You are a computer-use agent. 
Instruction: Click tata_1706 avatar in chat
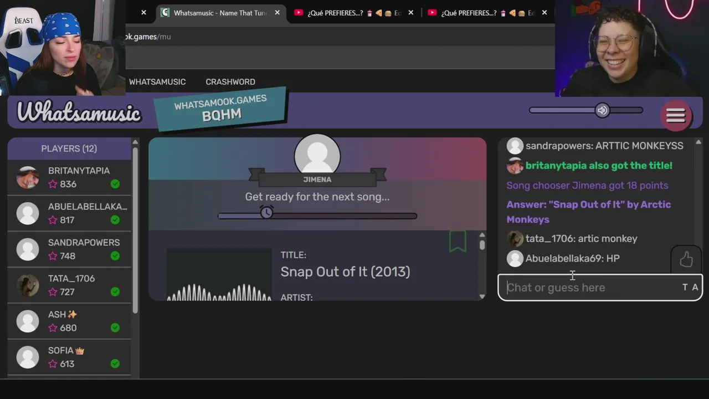pyautogui.click(x=515, y=239)
